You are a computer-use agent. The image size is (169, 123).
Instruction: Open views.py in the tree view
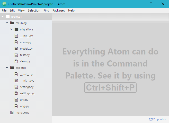(x=25, y=61)
